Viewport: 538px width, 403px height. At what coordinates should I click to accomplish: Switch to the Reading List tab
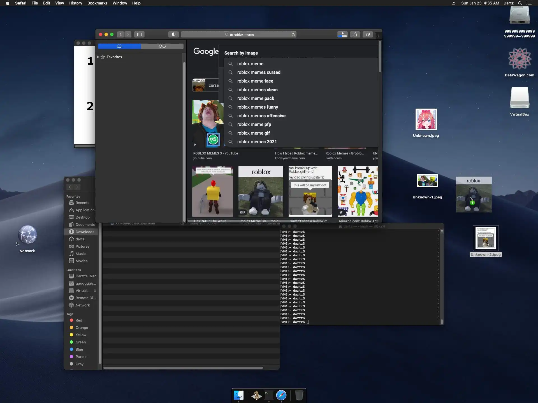[162, 46]
